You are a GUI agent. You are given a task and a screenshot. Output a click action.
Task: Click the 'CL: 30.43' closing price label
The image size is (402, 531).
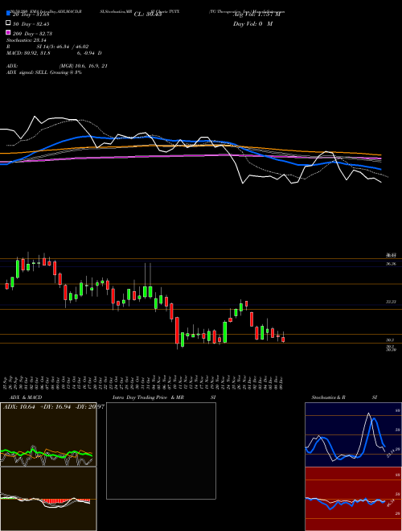[148, 14]
